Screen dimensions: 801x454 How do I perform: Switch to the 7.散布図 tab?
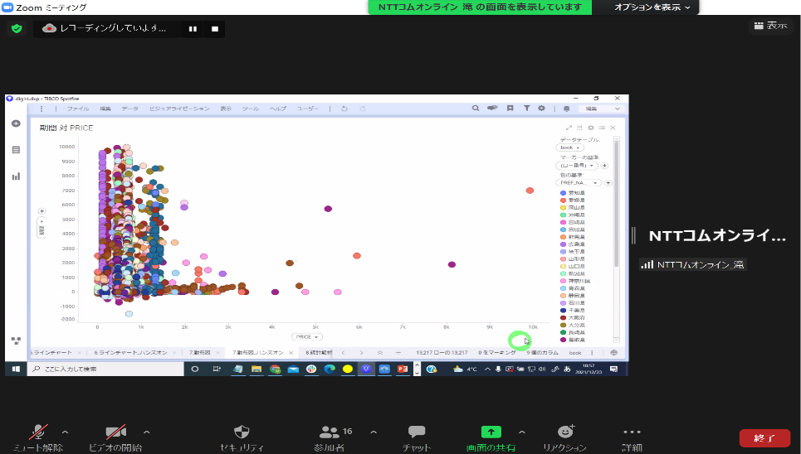pyautogui.click(x=200, y=352)
